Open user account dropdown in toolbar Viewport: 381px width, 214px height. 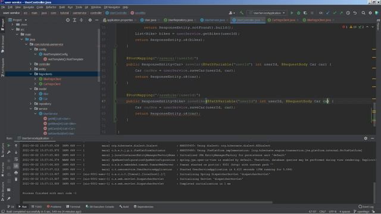point(232,13)
